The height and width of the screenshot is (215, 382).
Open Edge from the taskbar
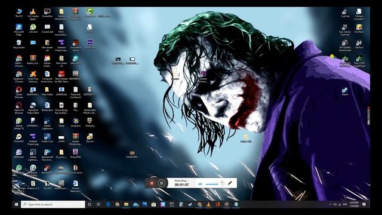pyautogui.click(x=108, y=204)
